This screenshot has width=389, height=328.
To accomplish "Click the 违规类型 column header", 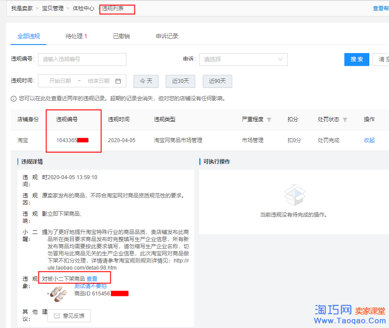I will [x=164, y=119].
